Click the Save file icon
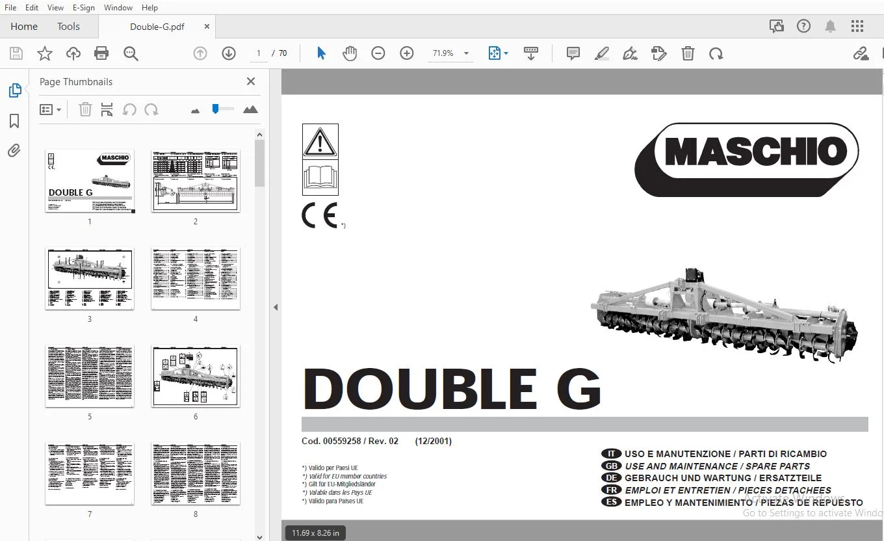Image resolution: width=884 pixels, height=541 pixels. [x=16, y=54]
